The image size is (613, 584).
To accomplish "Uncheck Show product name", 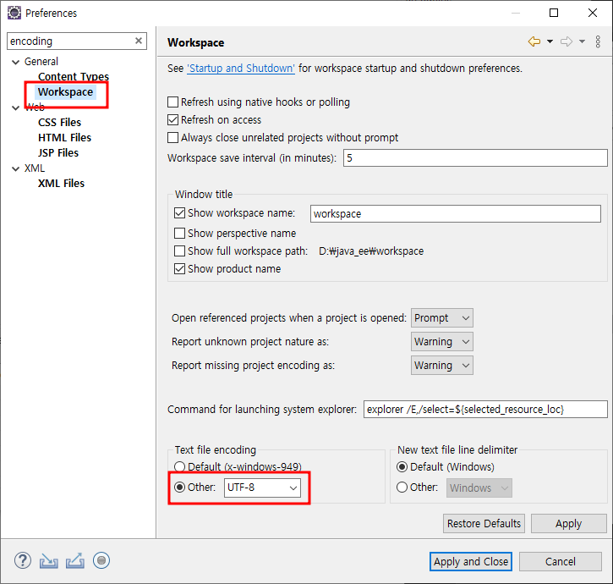I will (x=179, y=269).
